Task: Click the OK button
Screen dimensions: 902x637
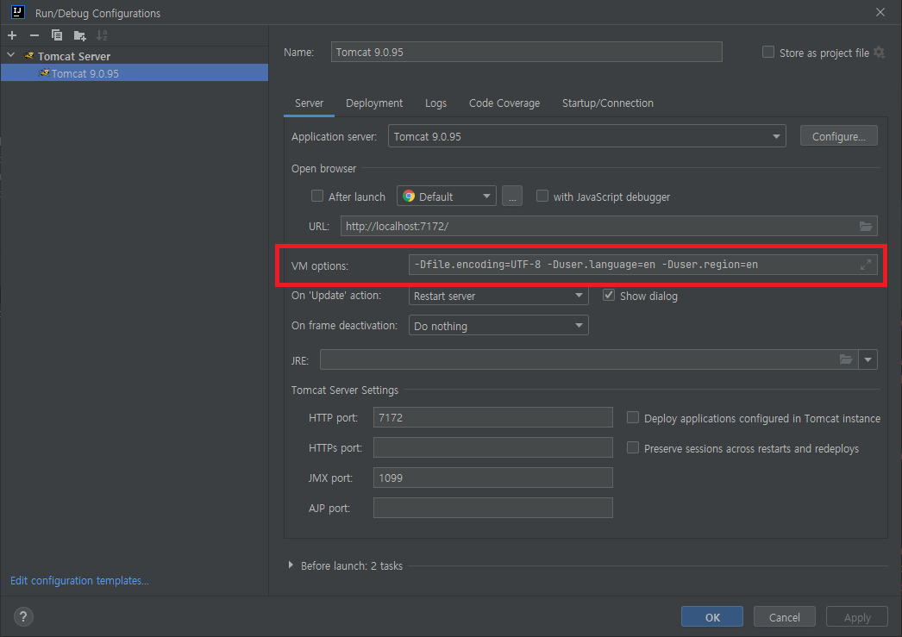Action: (712, 617)
